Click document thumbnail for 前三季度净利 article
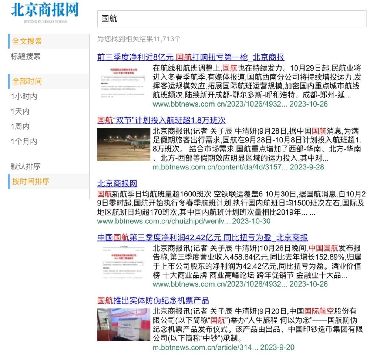This screenshot has width=370, height=354. tap(124, 82)
